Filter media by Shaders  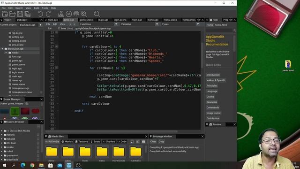[x=109, y=142]
